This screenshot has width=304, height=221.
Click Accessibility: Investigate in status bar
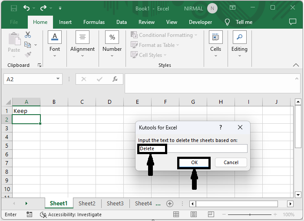point(70,214)
